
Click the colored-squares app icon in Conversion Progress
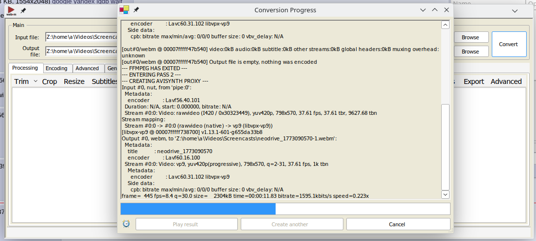124,10
